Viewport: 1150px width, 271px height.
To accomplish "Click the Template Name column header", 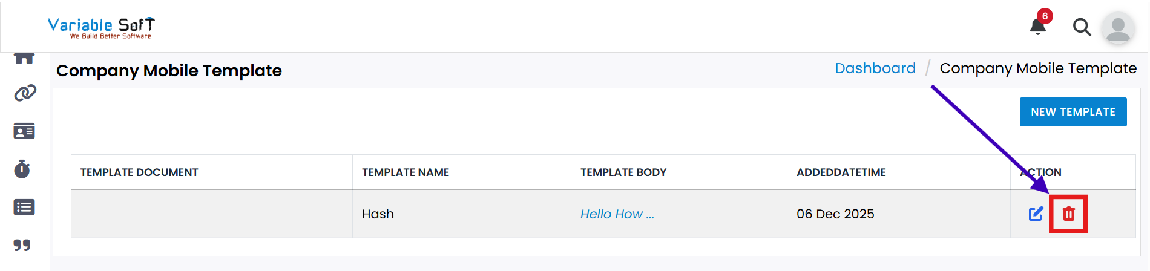I will (x=406, y=172).
